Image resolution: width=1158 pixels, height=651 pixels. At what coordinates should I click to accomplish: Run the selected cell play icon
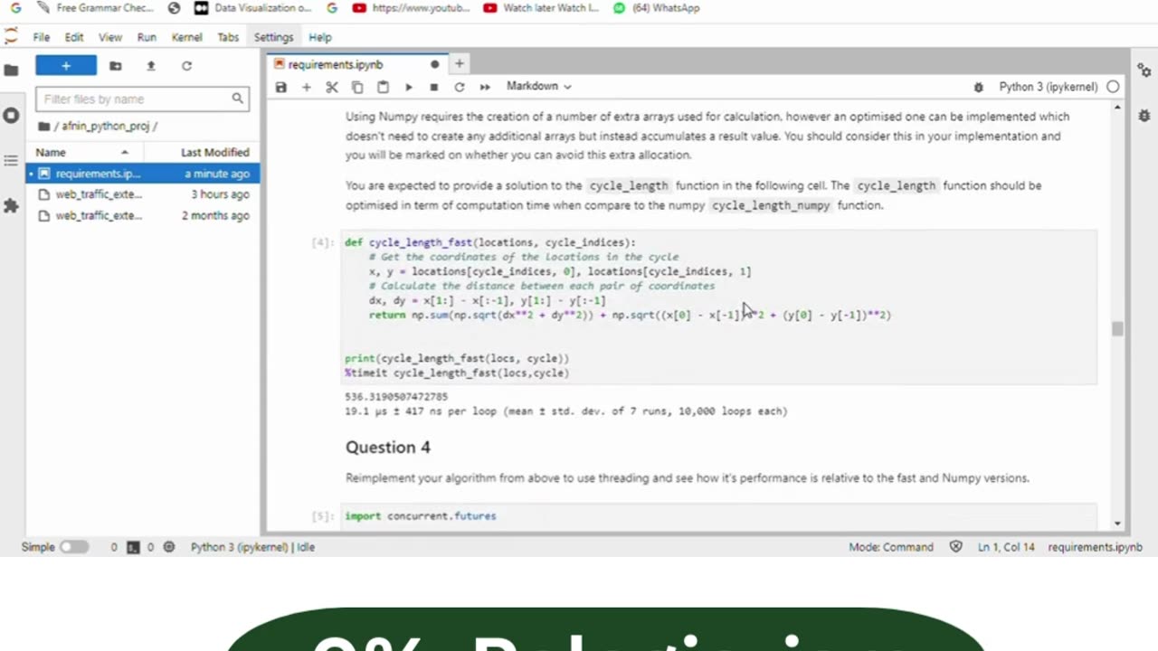(x=409, y=87)
